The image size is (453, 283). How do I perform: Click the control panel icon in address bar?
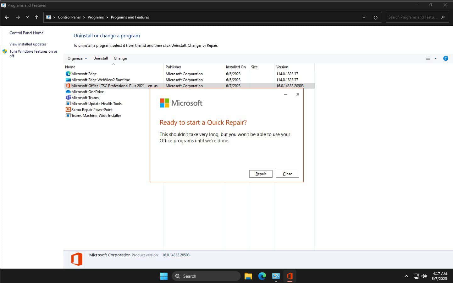click(x=49, y=17)
